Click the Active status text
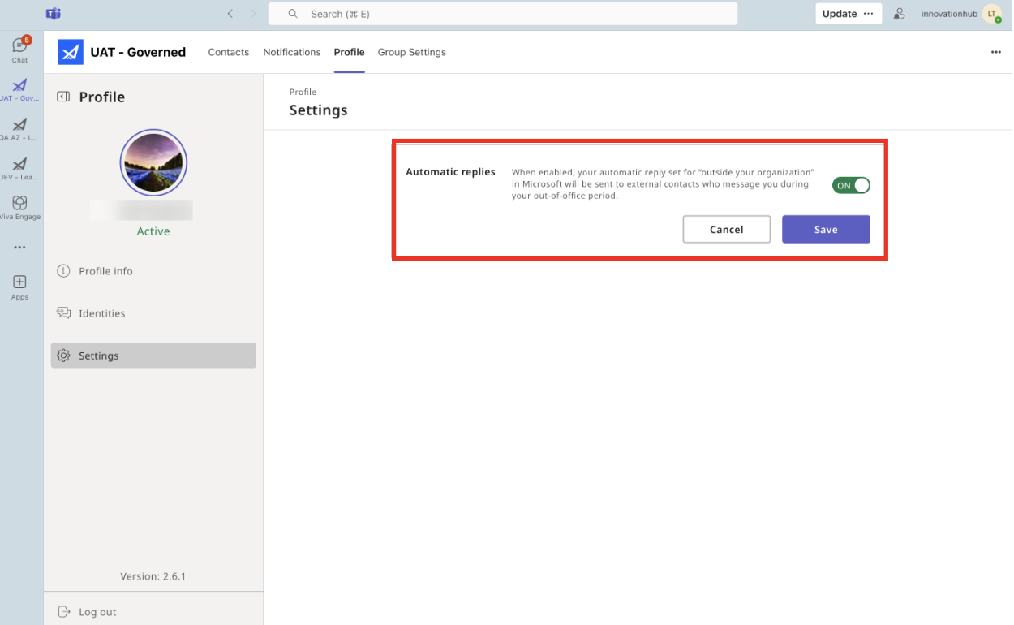Screen dimensions: 1014x625 [153, 231]
